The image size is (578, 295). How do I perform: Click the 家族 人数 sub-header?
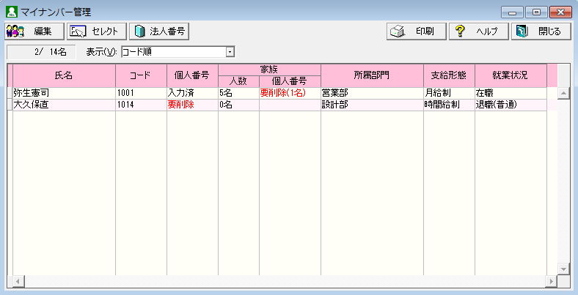point(238,81)
